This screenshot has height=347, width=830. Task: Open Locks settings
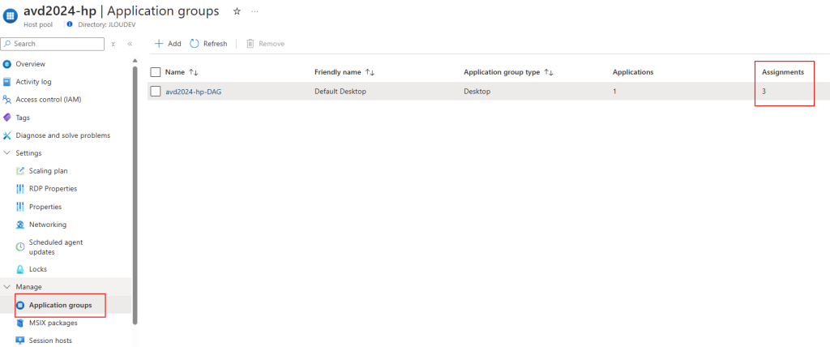(37, 269)
